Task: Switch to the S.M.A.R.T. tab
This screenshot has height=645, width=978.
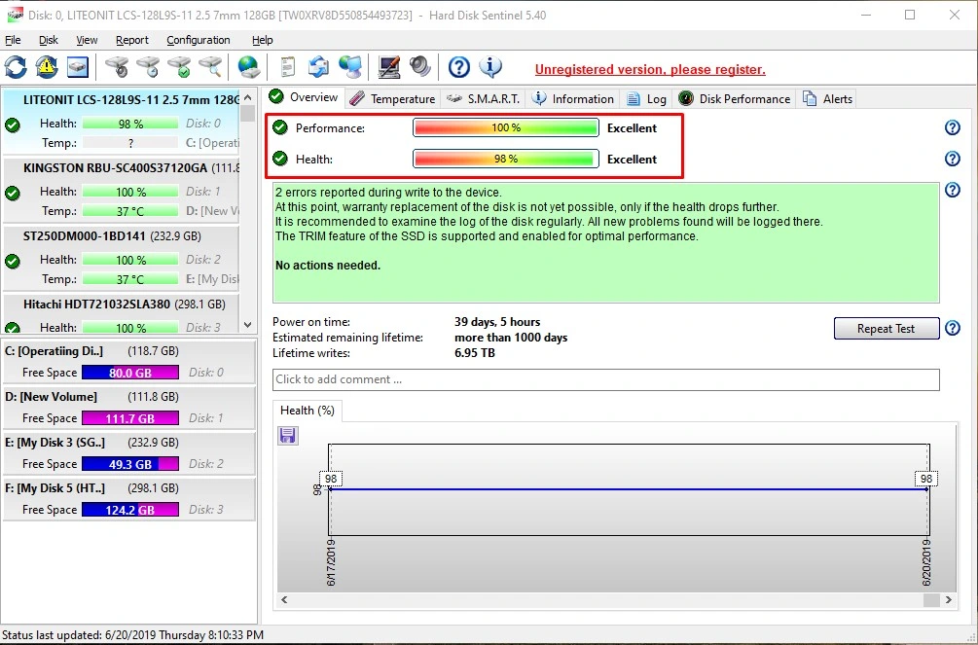Action: pyautogui.click(x=484, y=98)
